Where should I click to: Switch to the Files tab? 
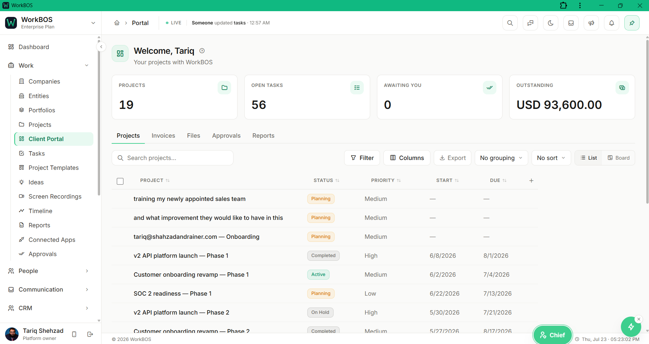click(x=194, y=136)
